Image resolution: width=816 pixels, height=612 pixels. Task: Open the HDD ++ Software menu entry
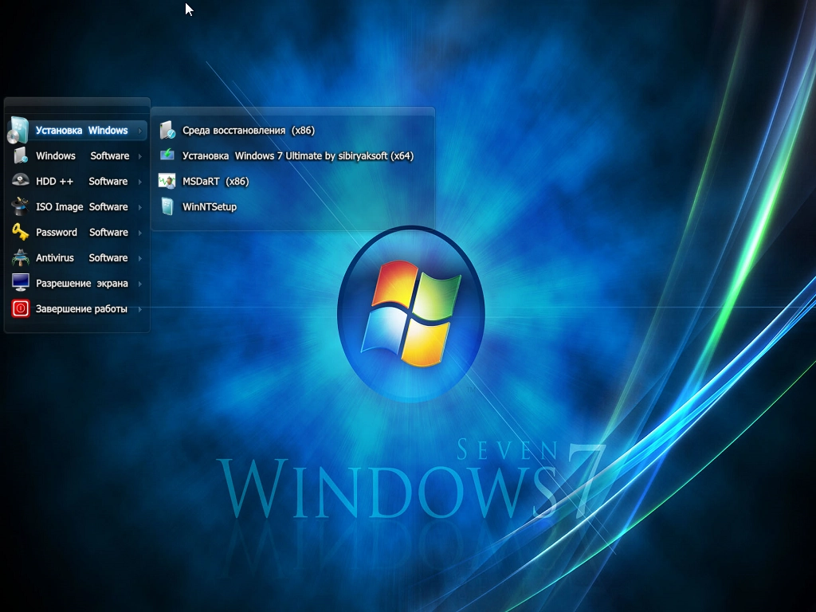77,181
